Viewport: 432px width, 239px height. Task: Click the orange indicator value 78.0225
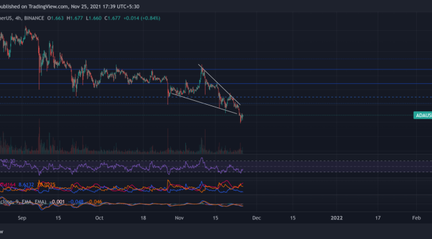[x=46, y=185]
